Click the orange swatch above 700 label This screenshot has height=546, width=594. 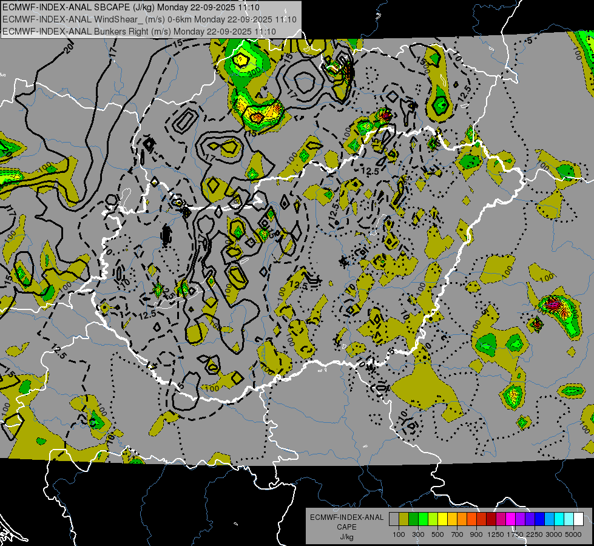(x=462, y=519)
